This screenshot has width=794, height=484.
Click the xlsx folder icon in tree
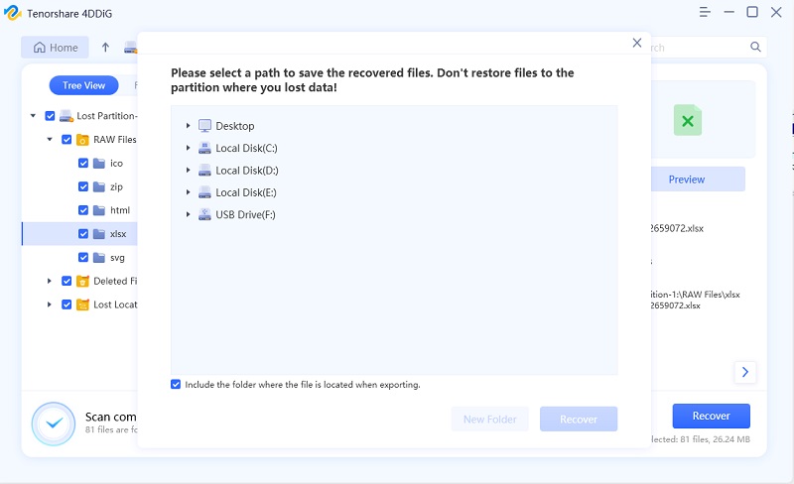tap(99, 234)
